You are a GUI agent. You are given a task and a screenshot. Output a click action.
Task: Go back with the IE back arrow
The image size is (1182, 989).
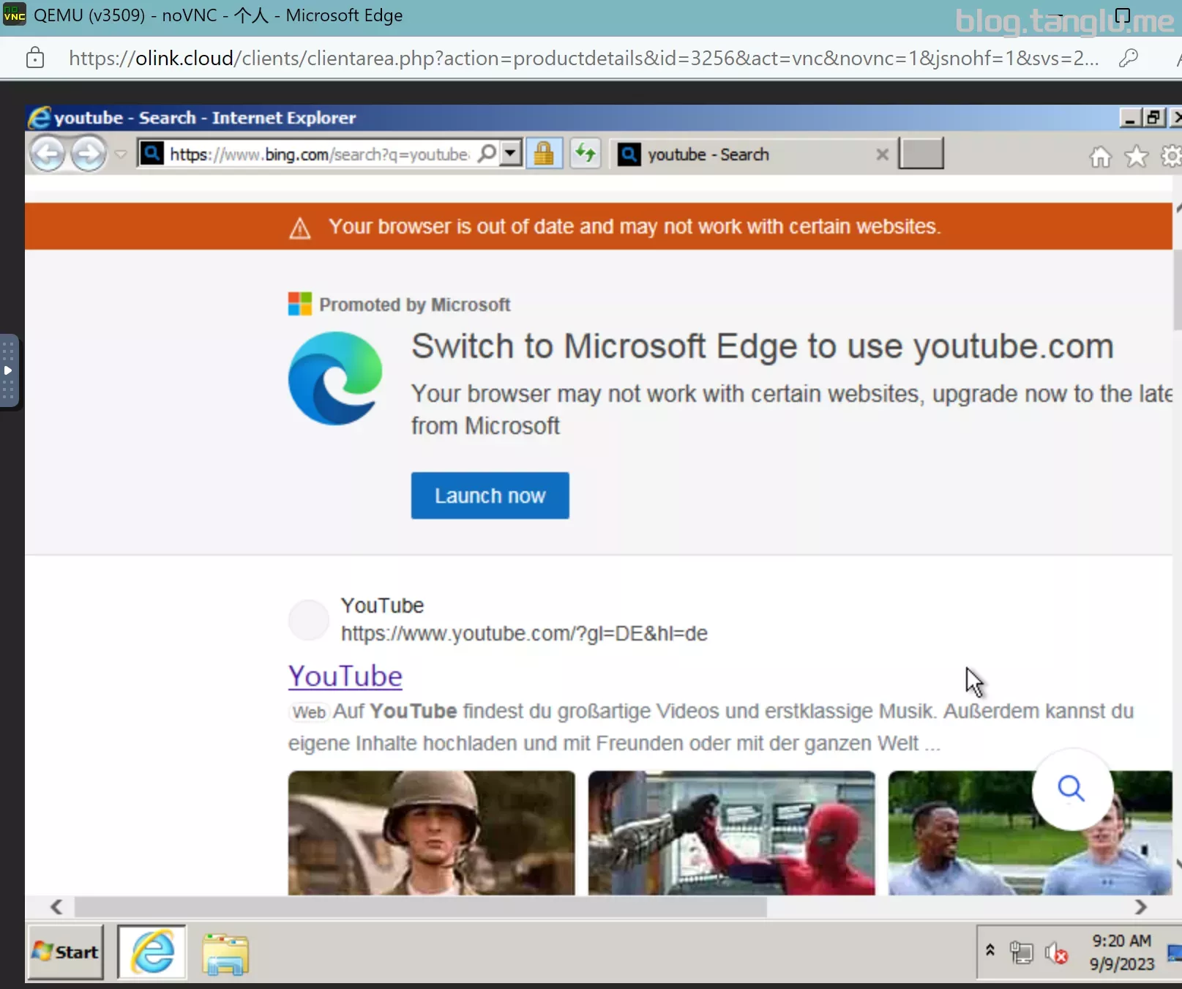(x=48, y=154)
